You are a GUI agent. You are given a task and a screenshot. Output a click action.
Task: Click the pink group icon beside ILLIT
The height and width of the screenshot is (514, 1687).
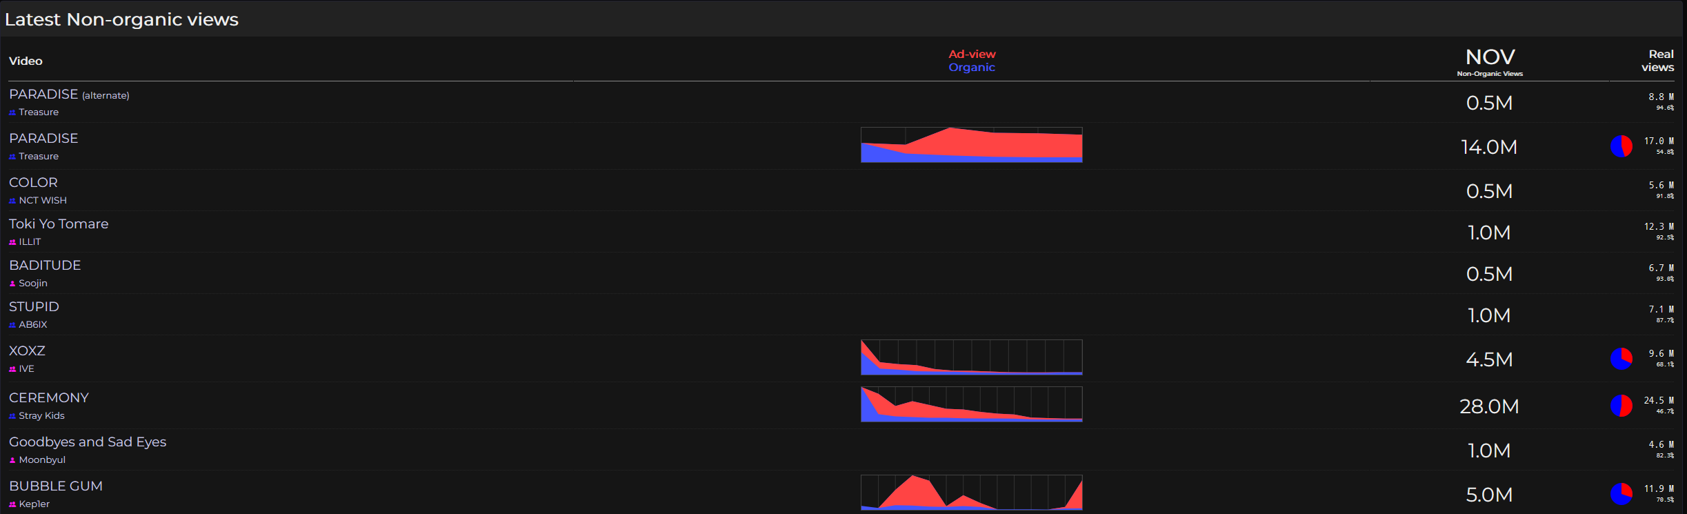tap(12, 242)
